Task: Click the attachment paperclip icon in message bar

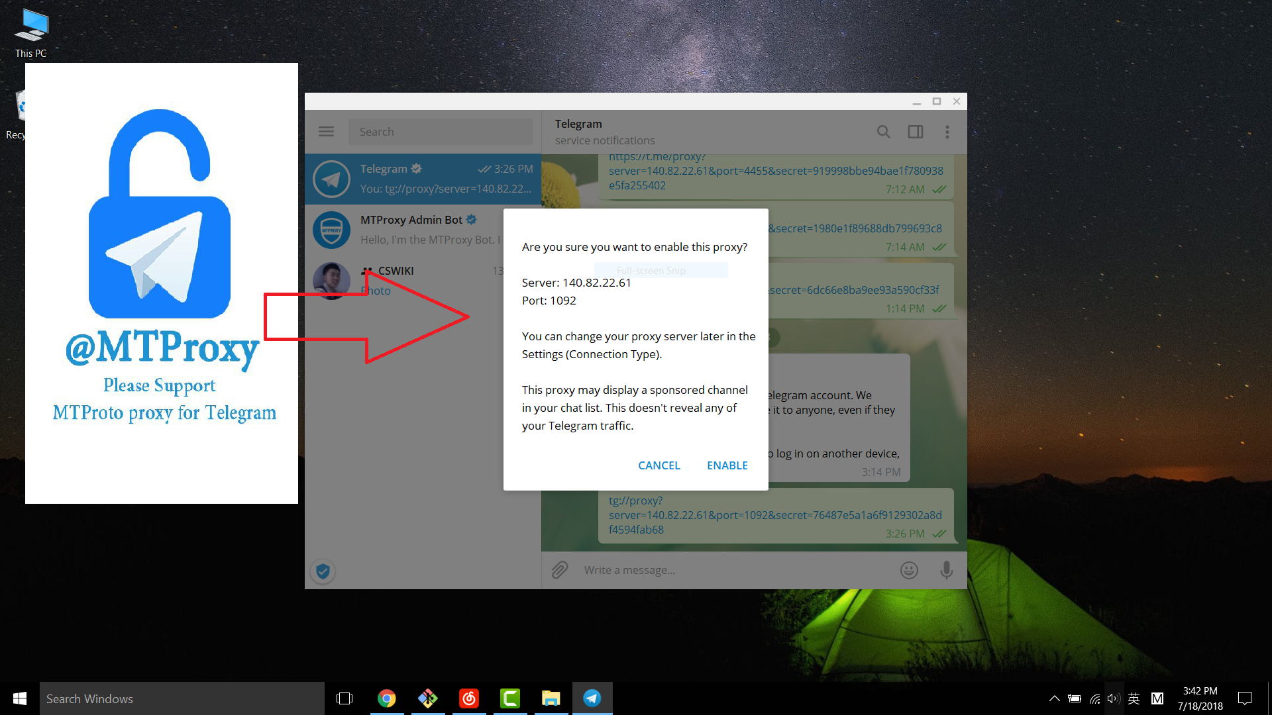Action: point(560,570)
